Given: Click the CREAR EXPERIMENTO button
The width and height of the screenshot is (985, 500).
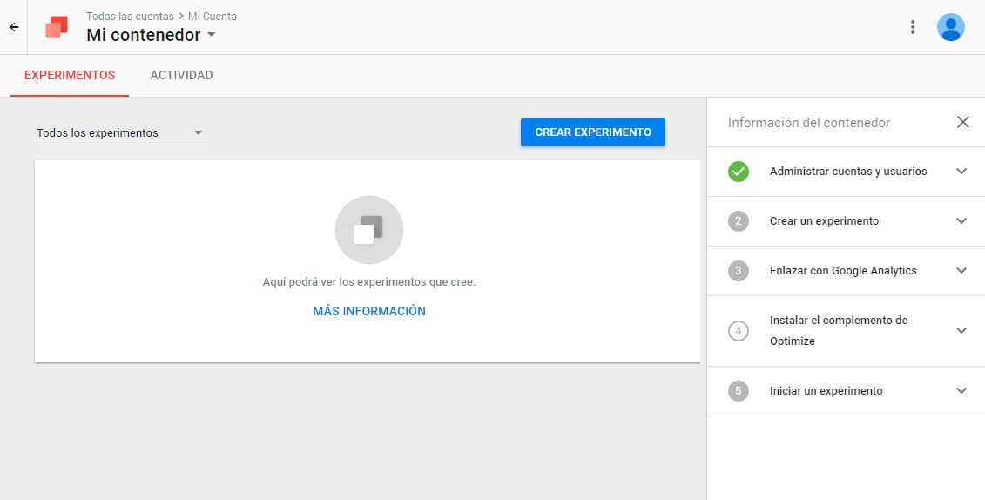Looking at the screenshot, I should point(593,132).
